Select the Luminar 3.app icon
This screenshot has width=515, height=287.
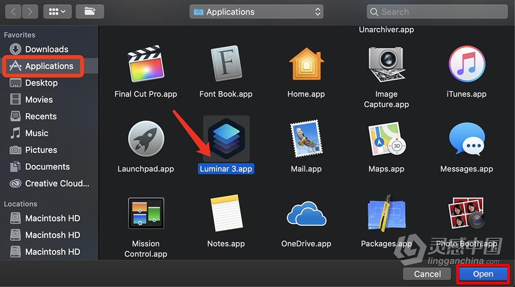pos(226,139)
